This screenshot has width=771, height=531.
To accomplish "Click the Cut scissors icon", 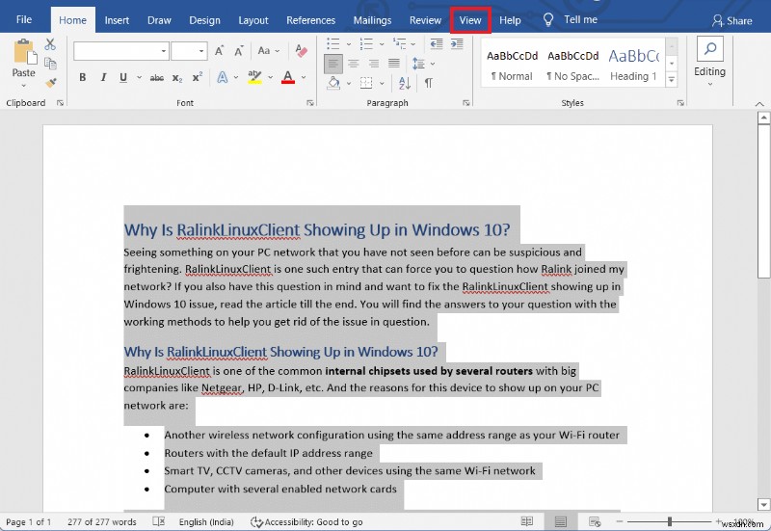I will [x=50, y=45].
